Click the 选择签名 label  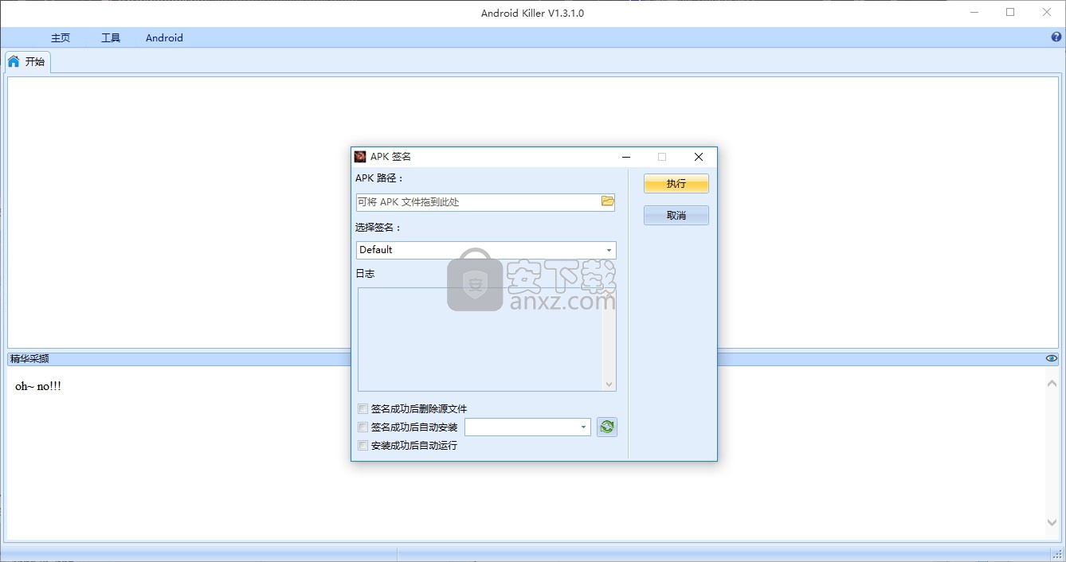[378, 228]
